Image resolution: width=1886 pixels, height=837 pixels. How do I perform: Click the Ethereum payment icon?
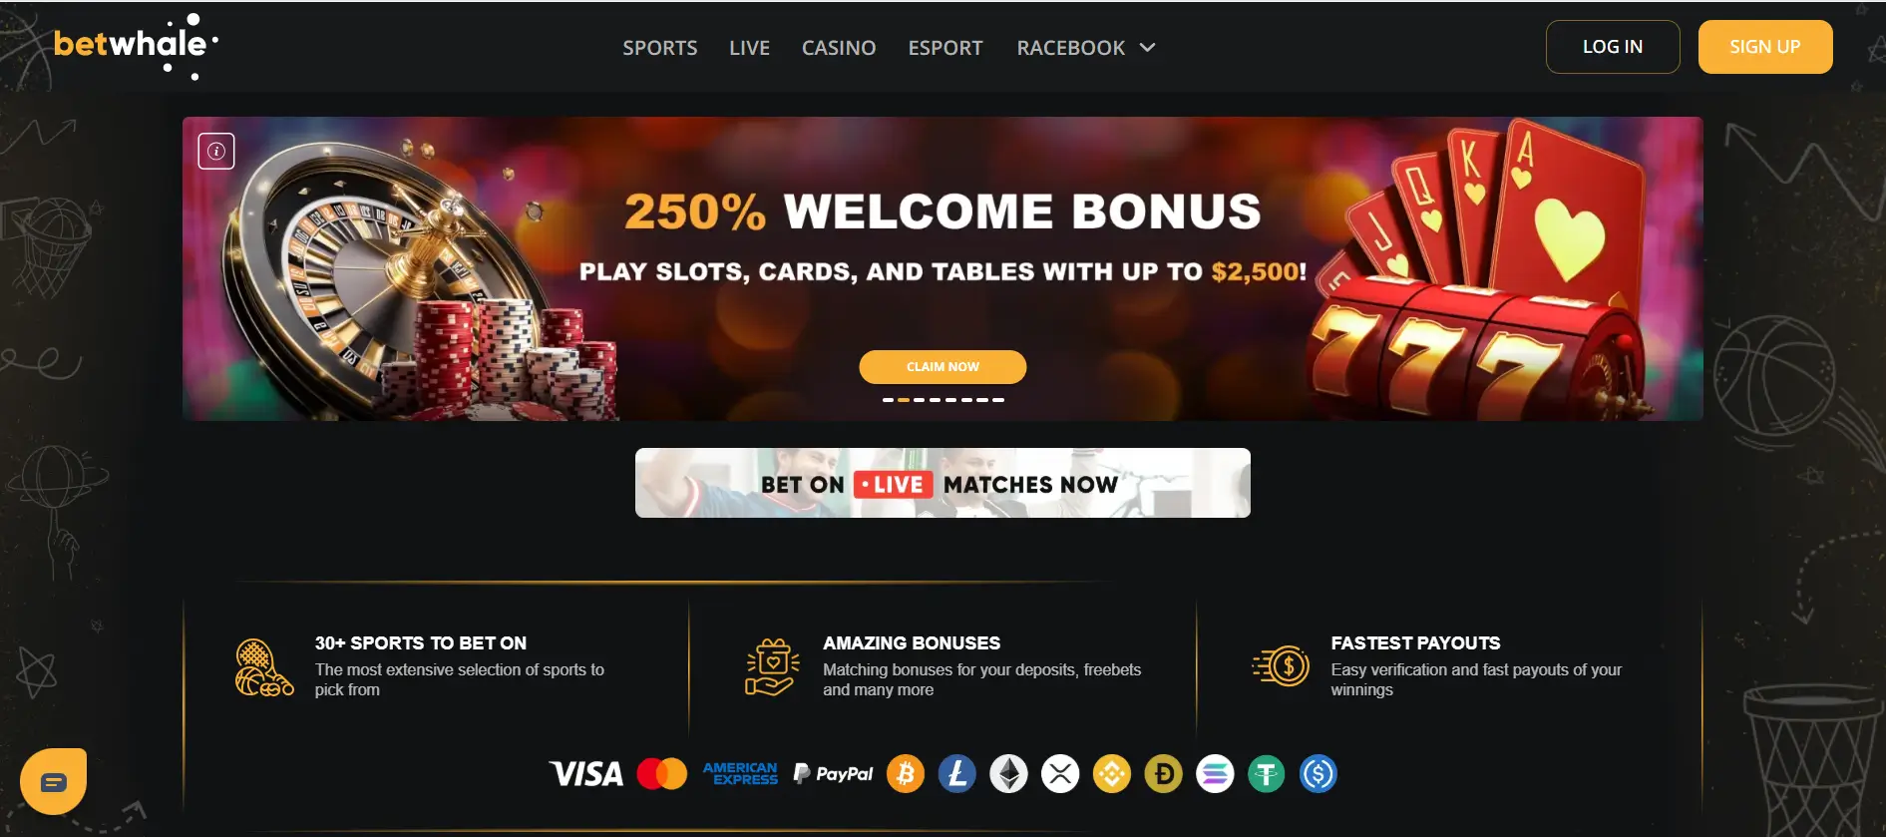pyautogui.click(x=1008, y=774)
